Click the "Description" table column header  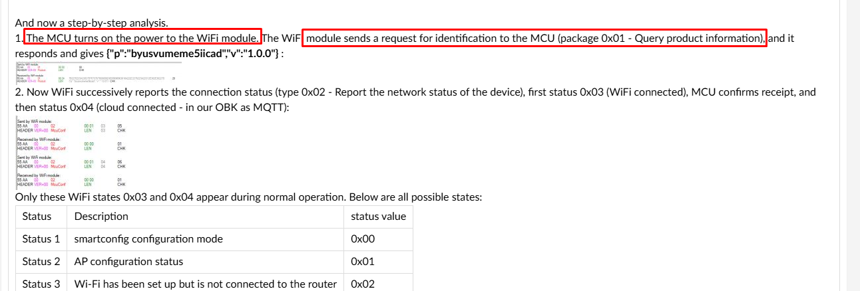coord(101,217)
